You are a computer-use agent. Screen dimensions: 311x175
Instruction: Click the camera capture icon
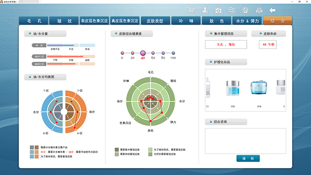click(x=219, y=10)
